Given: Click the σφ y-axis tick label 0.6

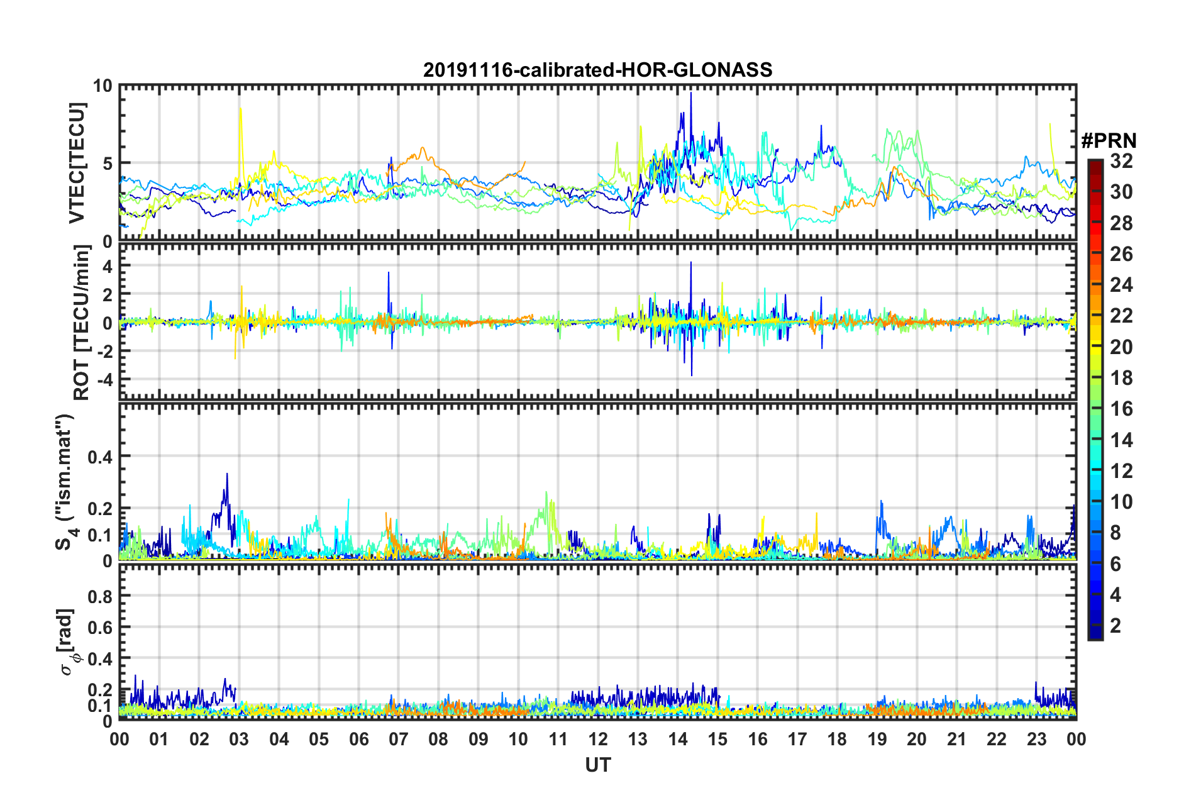Looking at the screenshot, I should click(x=100, y=627).
